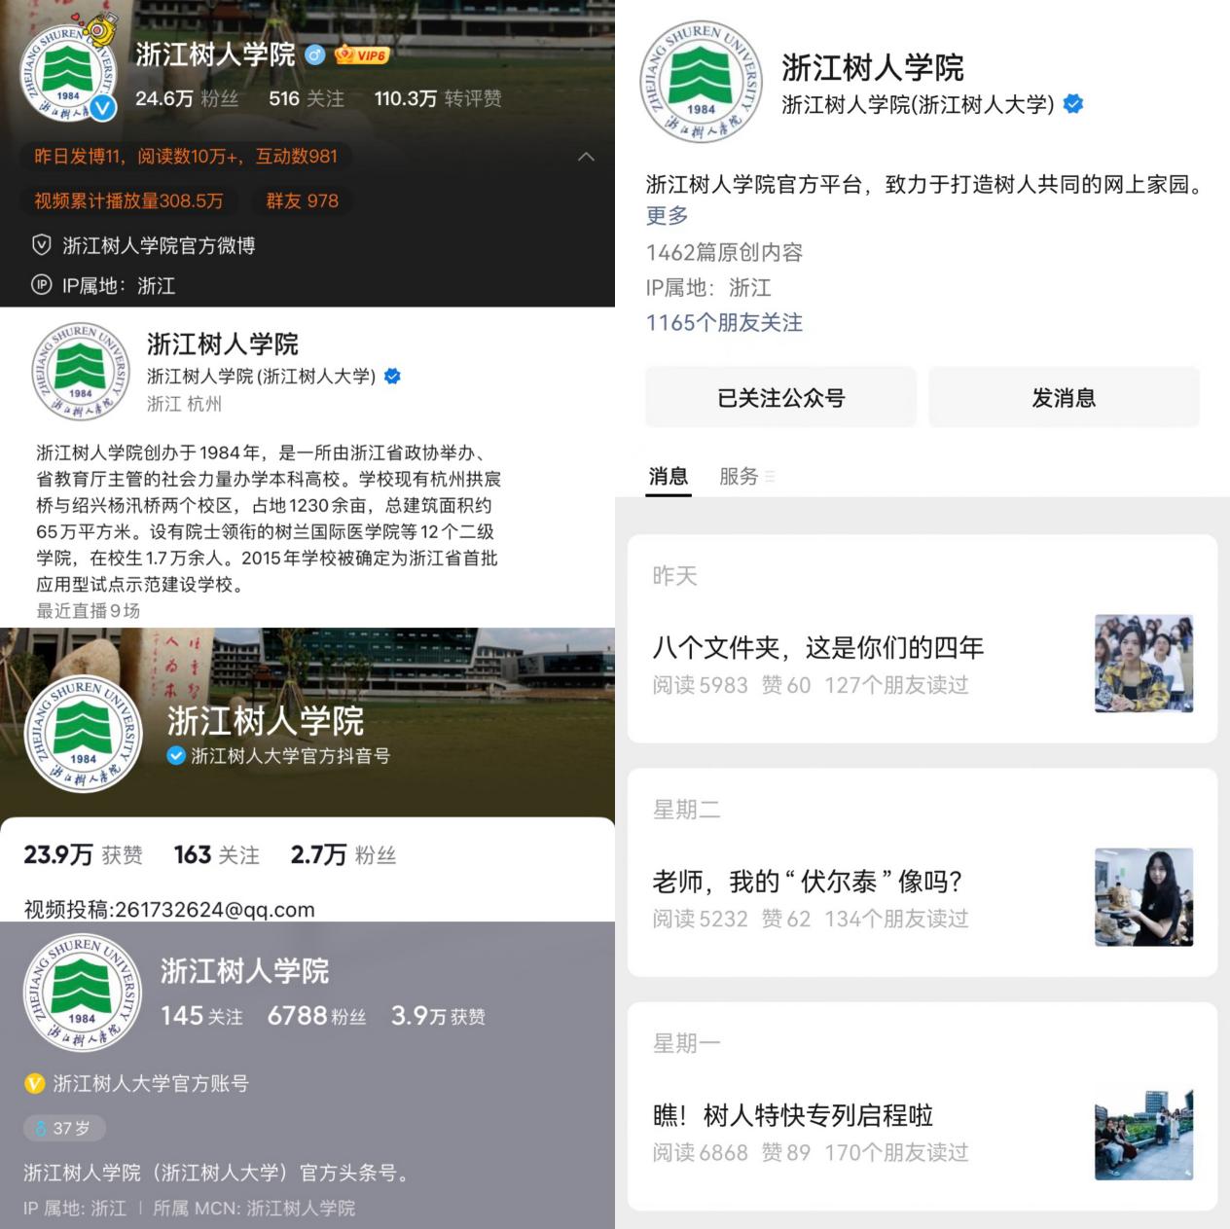
Task: Tap 阅读 6868 read count
Action: tap(700, 1152)
